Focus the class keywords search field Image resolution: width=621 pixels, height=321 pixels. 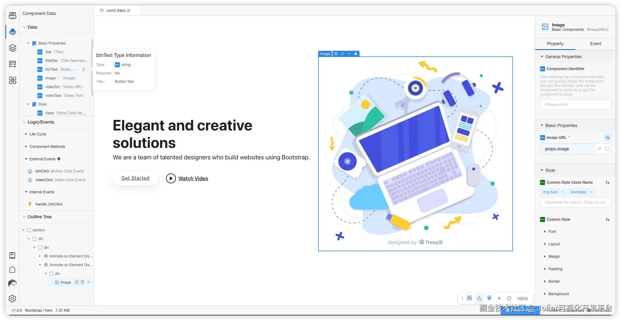(575, 202)
